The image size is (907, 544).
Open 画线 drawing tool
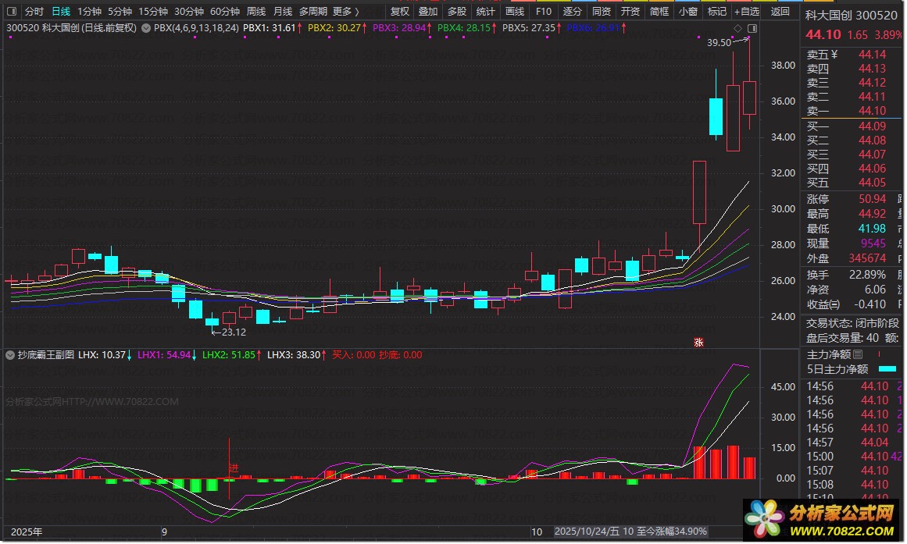pyautogui.click(x=515, y=11)
